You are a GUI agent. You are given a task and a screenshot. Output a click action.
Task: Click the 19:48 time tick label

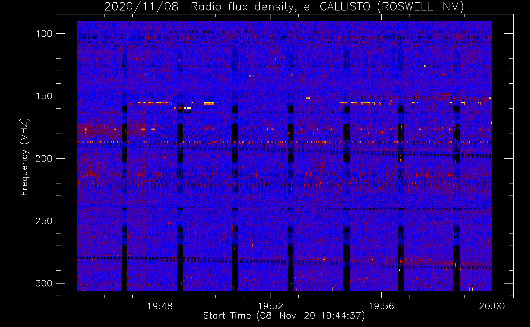[x=160, y=306]
